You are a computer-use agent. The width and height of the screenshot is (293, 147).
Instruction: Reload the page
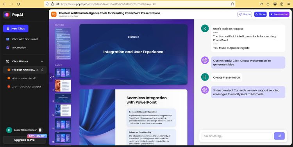(x=18, y=4)
